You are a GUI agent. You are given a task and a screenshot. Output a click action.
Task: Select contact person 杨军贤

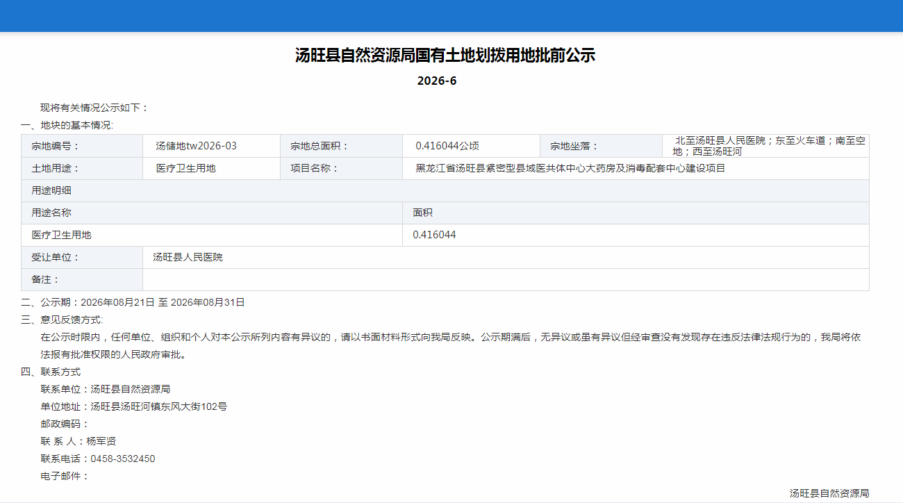(x=101, y=441)
